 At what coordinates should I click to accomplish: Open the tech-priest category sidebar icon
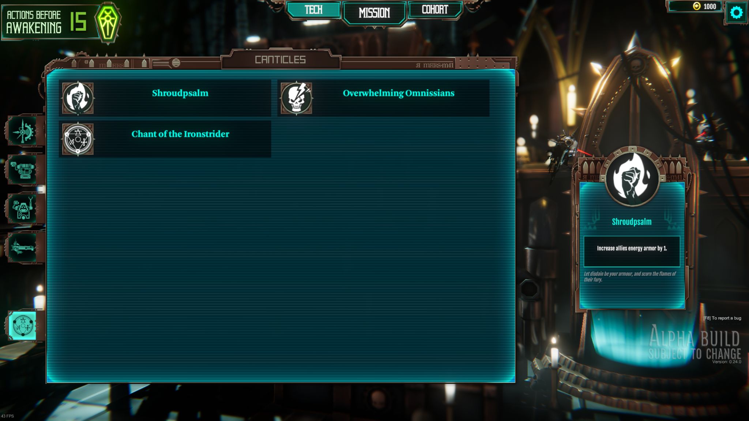(x=24, y=208)
